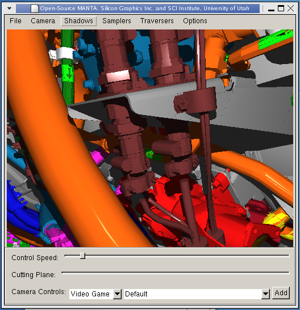The image size is (300, 310).
Task: Minimize the MANTA window
Action: pyautogui.click(x=271, y=9)
